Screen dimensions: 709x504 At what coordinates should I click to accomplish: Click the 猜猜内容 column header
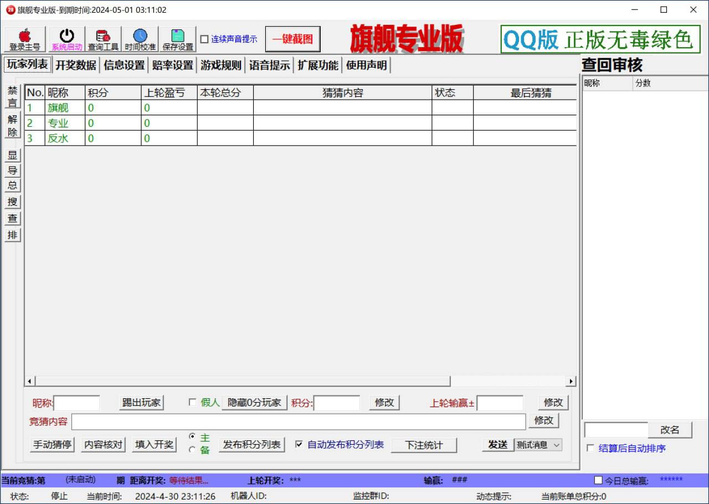[x=342, y=92]
